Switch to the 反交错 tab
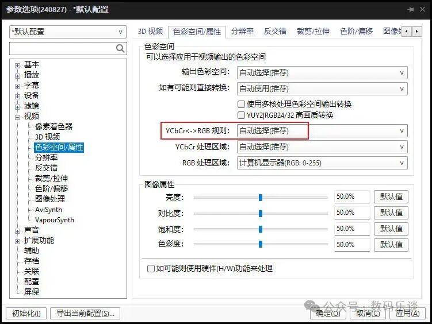The height and width of the screenshot is (324, 432). pos(275,32)
